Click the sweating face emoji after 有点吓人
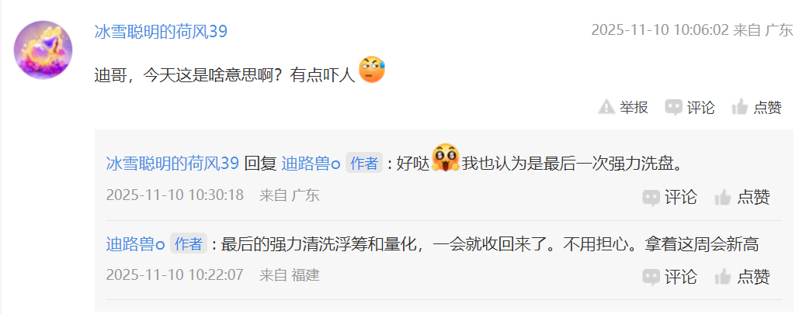 coord(372,70)
